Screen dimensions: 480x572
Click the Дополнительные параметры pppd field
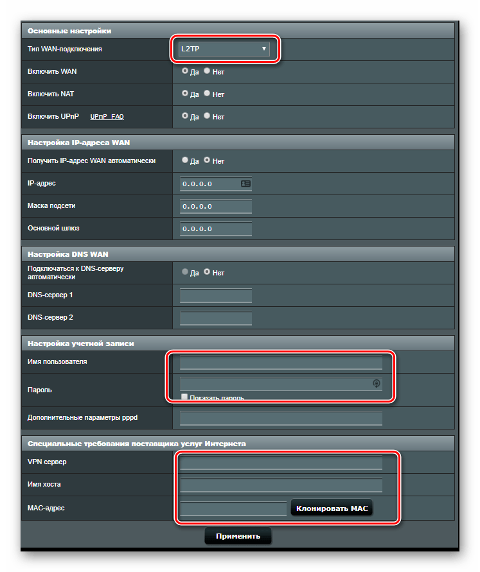point(281,418)
